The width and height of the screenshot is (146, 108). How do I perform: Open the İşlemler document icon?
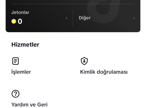click(x=15, y=61)
